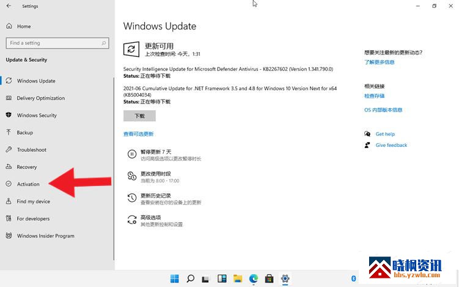Open the Widgets taskbar icon
Screen dimensions: 459x287
tap(222, 278)
